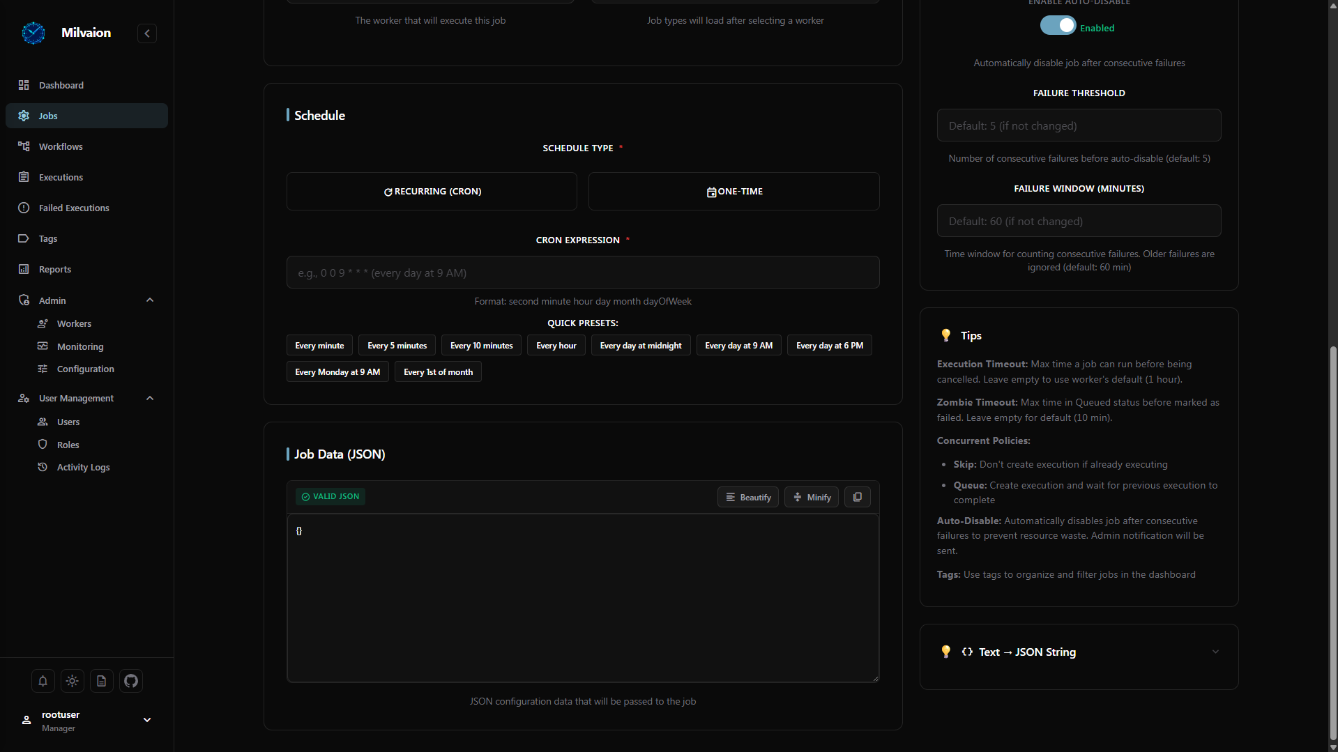
Task: Toggle the Enable Auto-Disable switch
Action: tap(1058, 25)
